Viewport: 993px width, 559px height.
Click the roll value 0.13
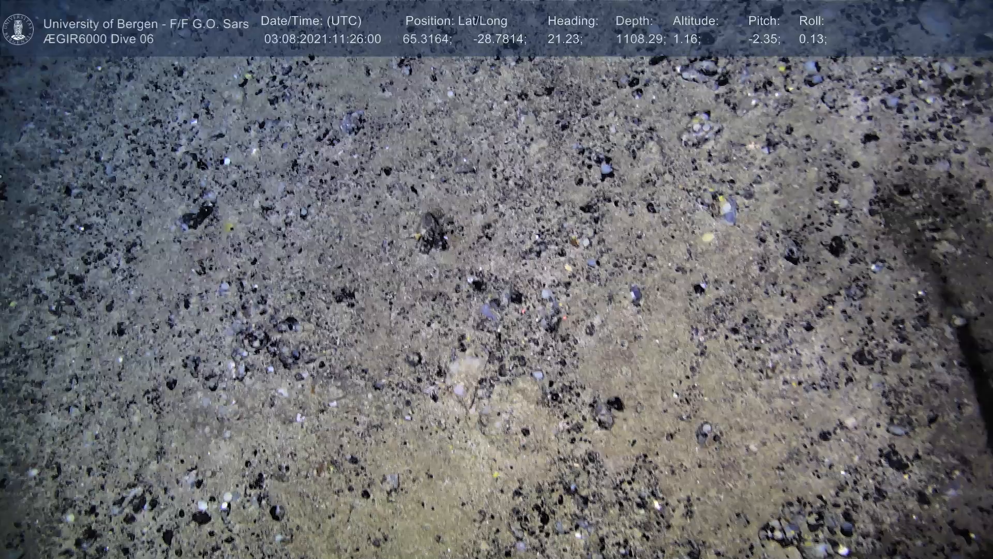click(812, 39)
